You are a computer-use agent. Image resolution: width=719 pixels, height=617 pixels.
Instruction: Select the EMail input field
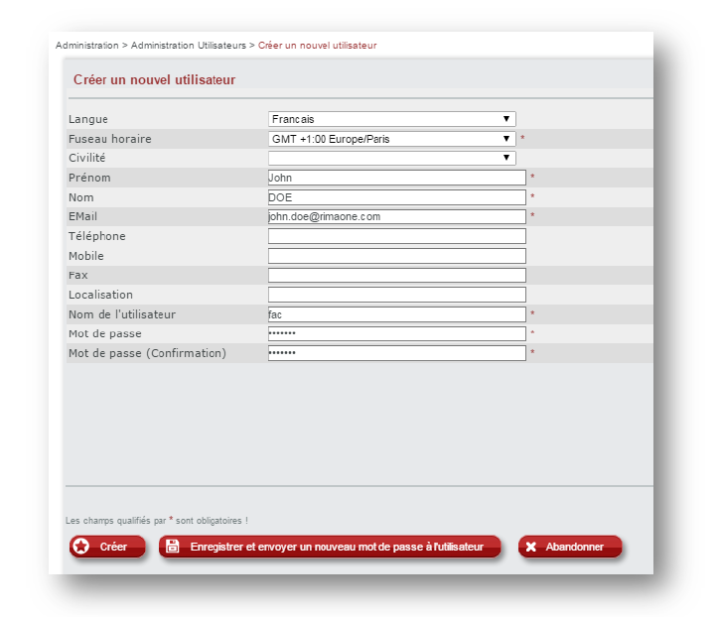[396, 216]
